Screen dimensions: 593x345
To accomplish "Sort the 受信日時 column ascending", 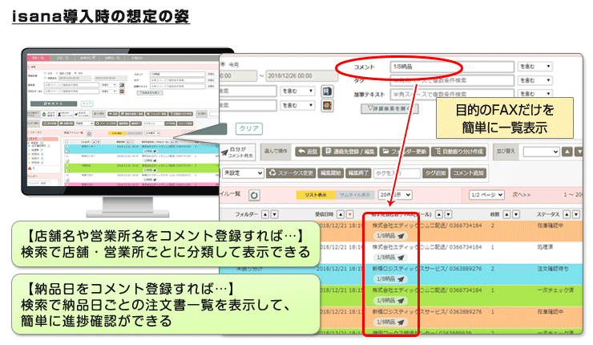I will [341, 214].
